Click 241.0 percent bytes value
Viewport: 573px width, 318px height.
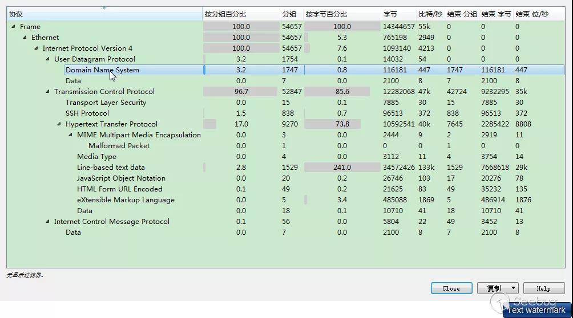pos(342,167)
